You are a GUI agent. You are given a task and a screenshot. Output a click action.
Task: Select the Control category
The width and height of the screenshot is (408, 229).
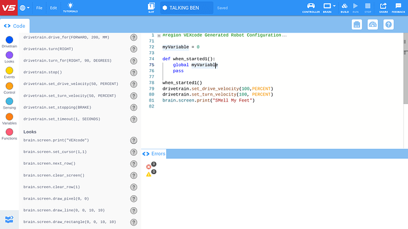(x=9, y=89)
